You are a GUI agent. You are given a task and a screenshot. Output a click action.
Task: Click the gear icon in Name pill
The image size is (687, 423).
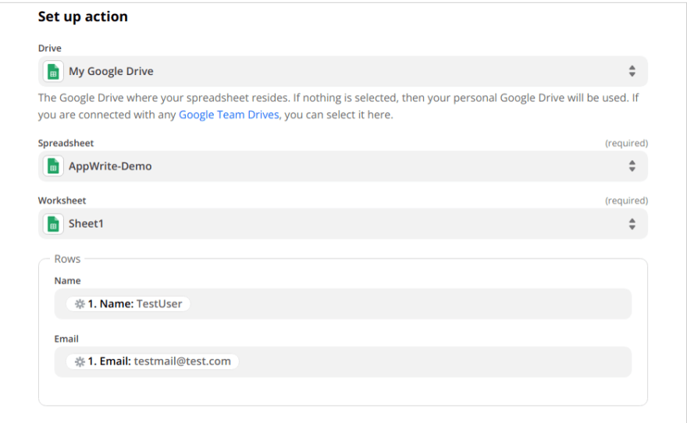(80, 304)
